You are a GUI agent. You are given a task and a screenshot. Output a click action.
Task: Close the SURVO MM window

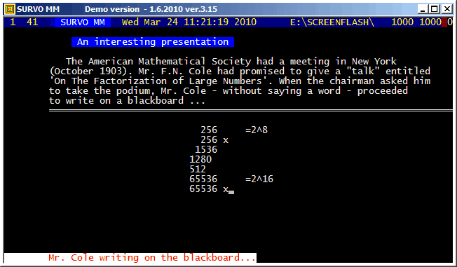coord(446,9)
